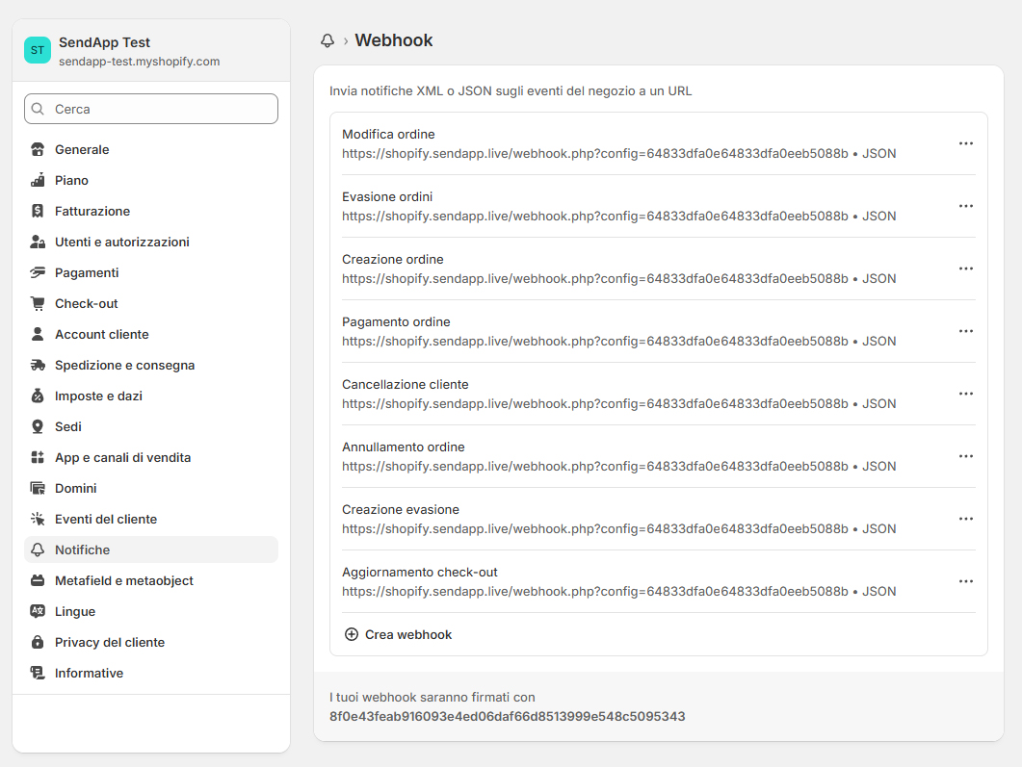Open the options menu for Annullamento ordine webhook
Viewport: 1022px width, 767px height.
coord(966,456)
